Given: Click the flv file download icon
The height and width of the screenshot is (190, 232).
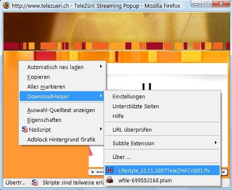Looking at the screenshot, I should [x=110, y=170].
